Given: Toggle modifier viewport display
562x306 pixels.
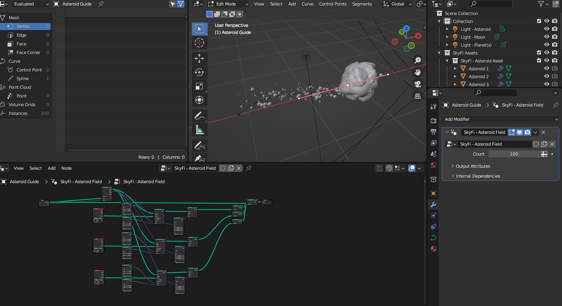Looking at the screenshot, I should coord(520,132).
